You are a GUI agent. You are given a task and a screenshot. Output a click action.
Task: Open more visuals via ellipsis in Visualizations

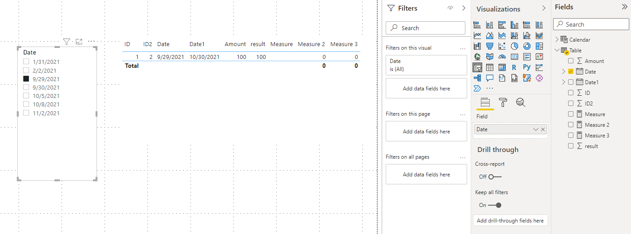coord(490,88)
